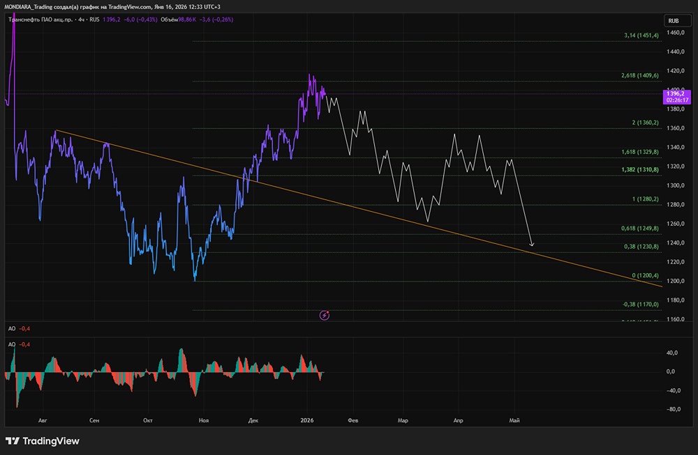The height and width of the screenshot is (455, 698).
Task: Click price axis value 1420,0
Action: (675, 70)
